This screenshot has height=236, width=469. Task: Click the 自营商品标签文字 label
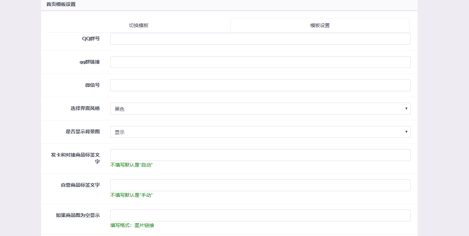point(80,185)
